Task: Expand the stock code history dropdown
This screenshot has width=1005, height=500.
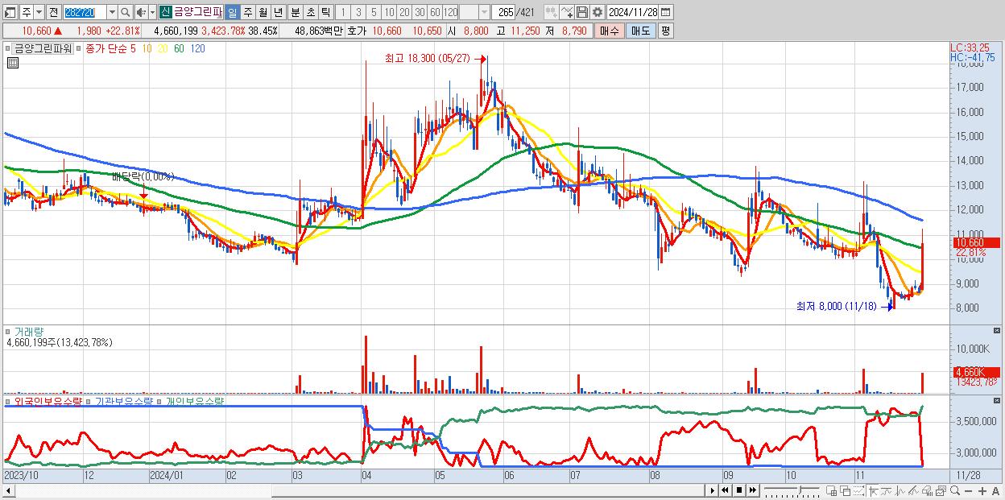Action: 112,12
